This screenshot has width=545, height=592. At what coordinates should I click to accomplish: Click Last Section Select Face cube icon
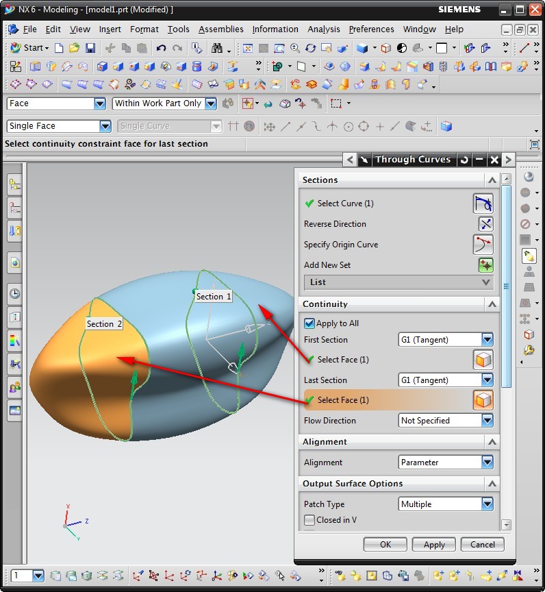(x=483, y=400)
